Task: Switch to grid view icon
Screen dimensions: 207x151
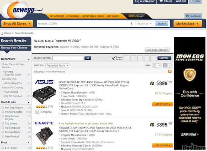Action: coord(169,66)
